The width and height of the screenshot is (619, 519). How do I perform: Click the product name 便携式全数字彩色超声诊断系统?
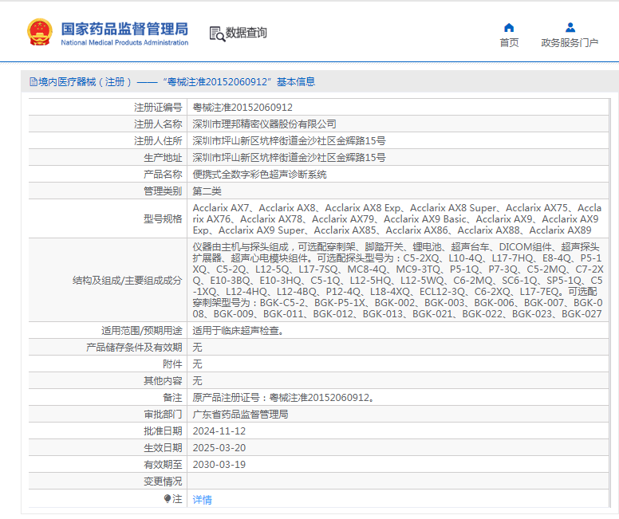(260, 175)
